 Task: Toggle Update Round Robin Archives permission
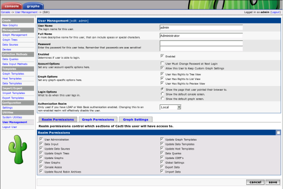click(41, 172)
